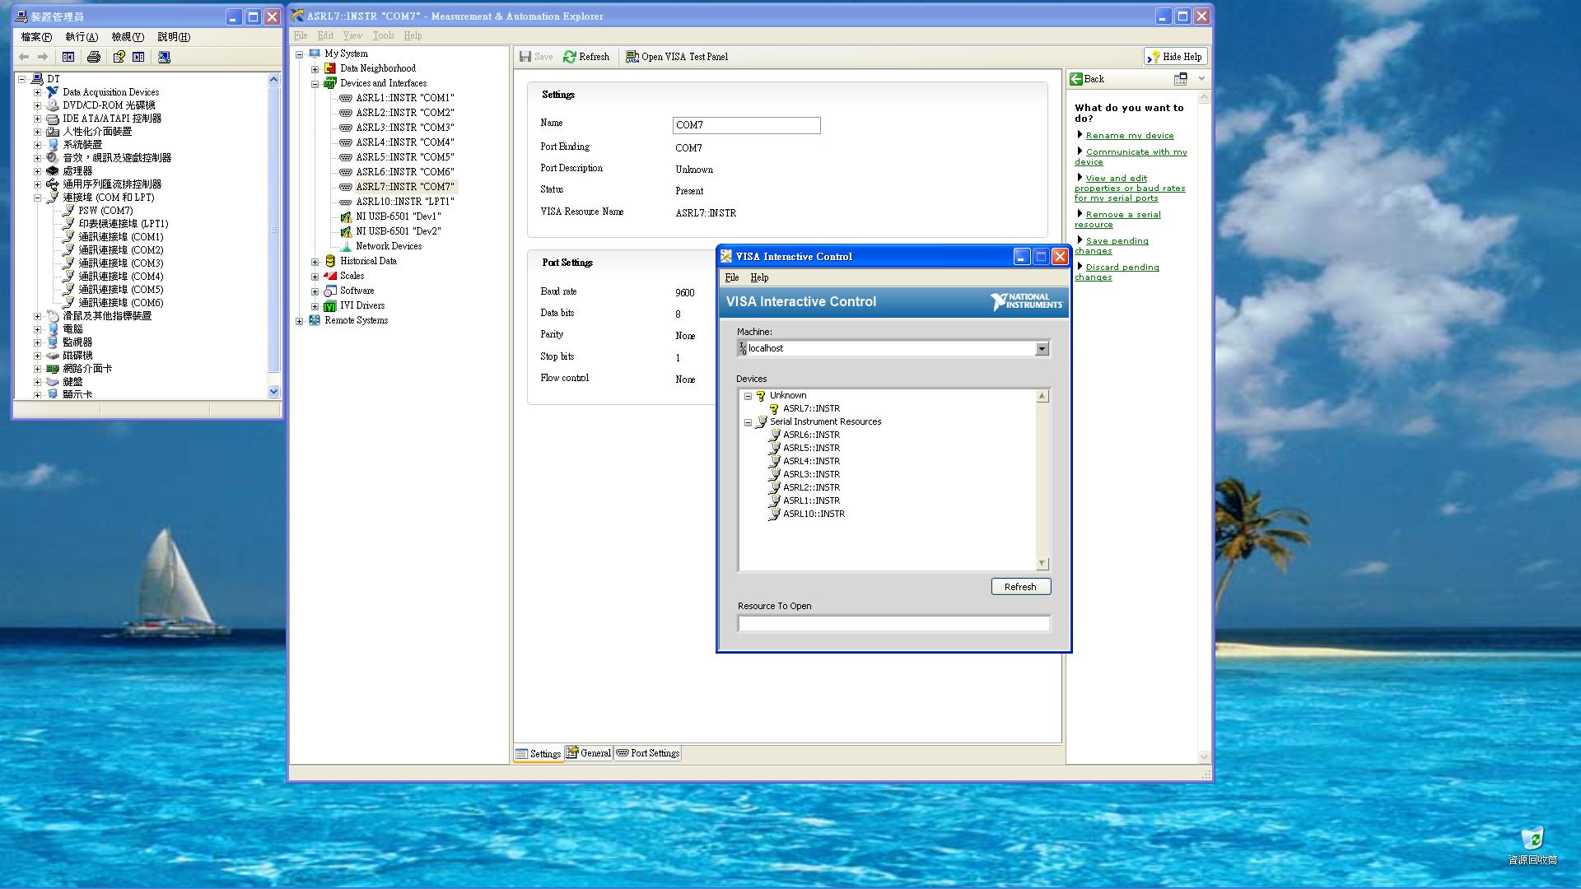Click Rename my device link

tap(1129, 136)
